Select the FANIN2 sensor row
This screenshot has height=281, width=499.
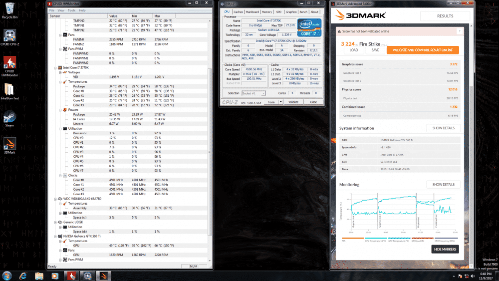(129, 44)
